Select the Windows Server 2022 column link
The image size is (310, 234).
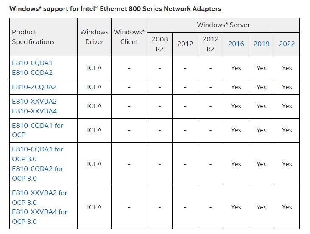(x=287, y=44)
